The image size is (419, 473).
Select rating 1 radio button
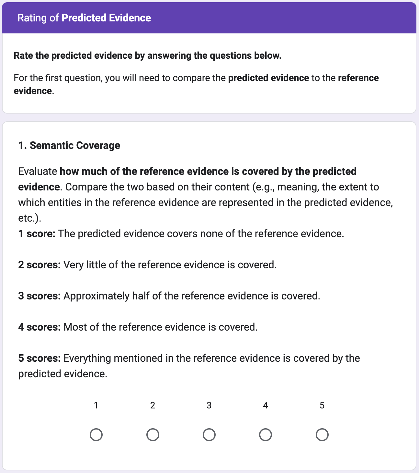tap(96, 435)
